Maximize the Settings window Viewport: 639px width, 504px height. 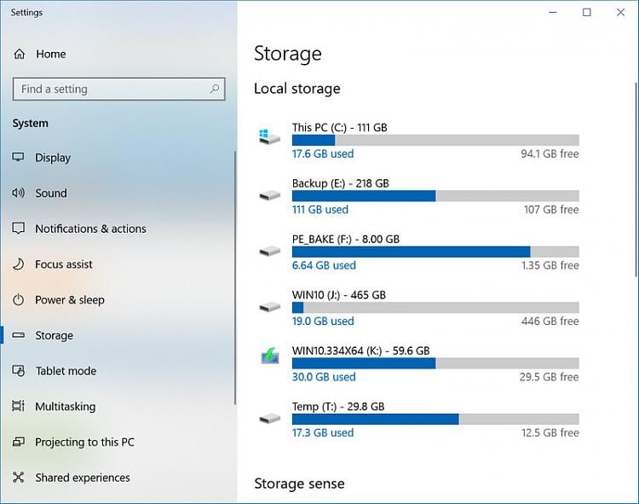point(586,13)
